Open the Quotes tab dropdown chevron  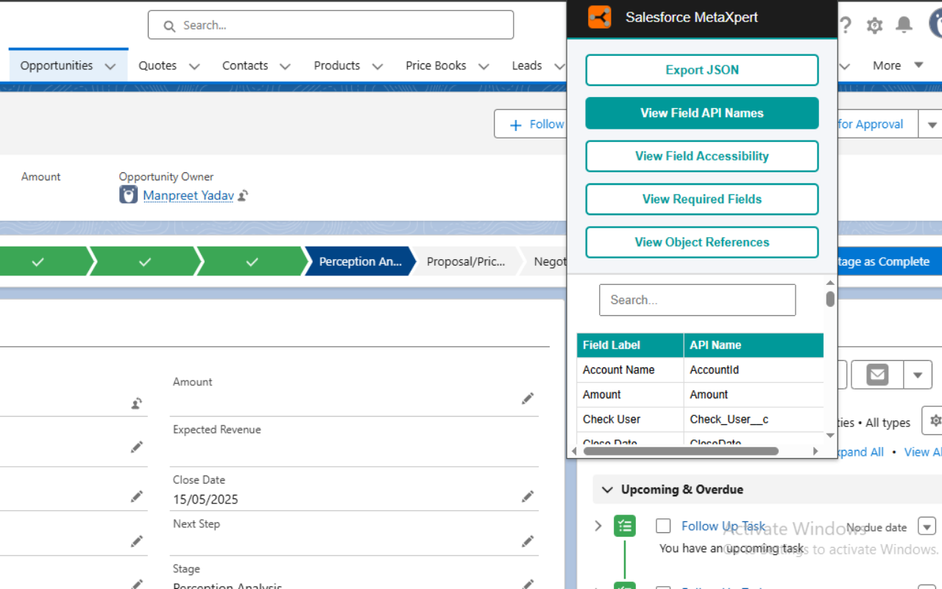[194, 66]
